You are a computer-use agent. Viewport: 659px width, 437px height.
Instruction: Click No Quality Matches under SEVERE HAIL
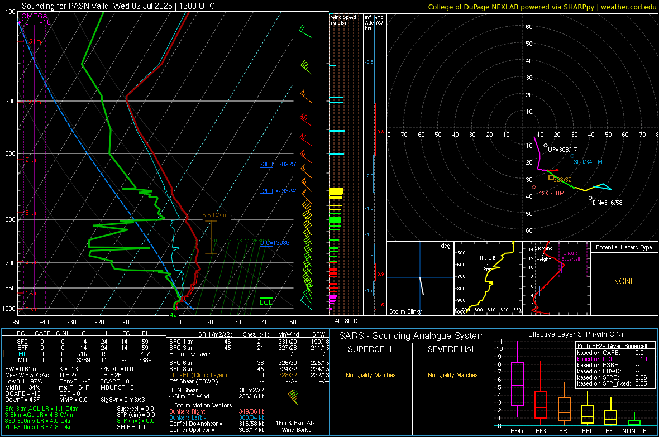(x=452, y=375)
